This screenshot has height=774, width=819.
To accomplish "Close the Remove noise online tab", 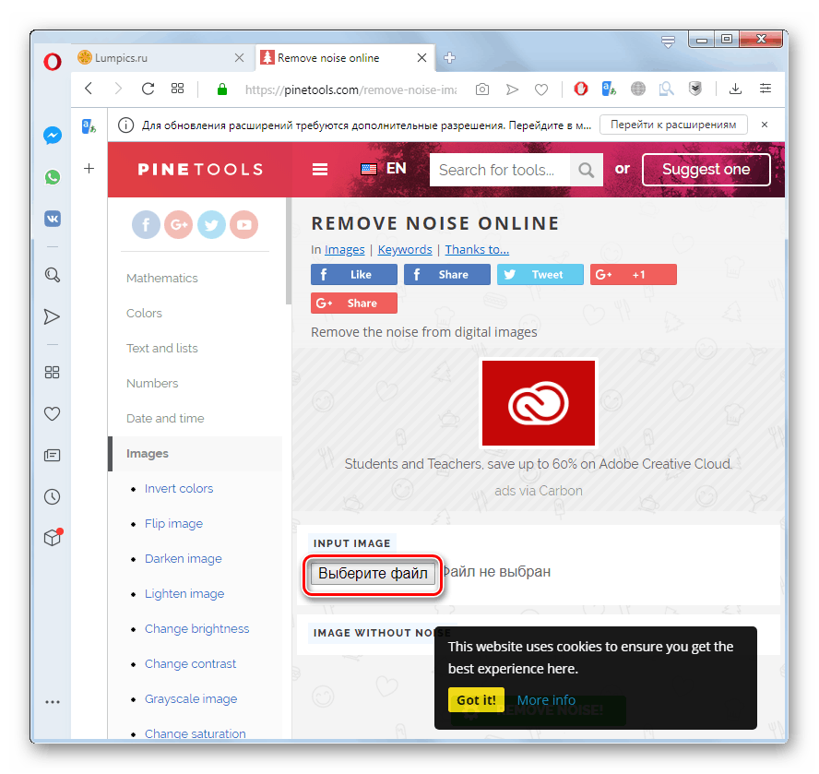I will pos(422,57).
